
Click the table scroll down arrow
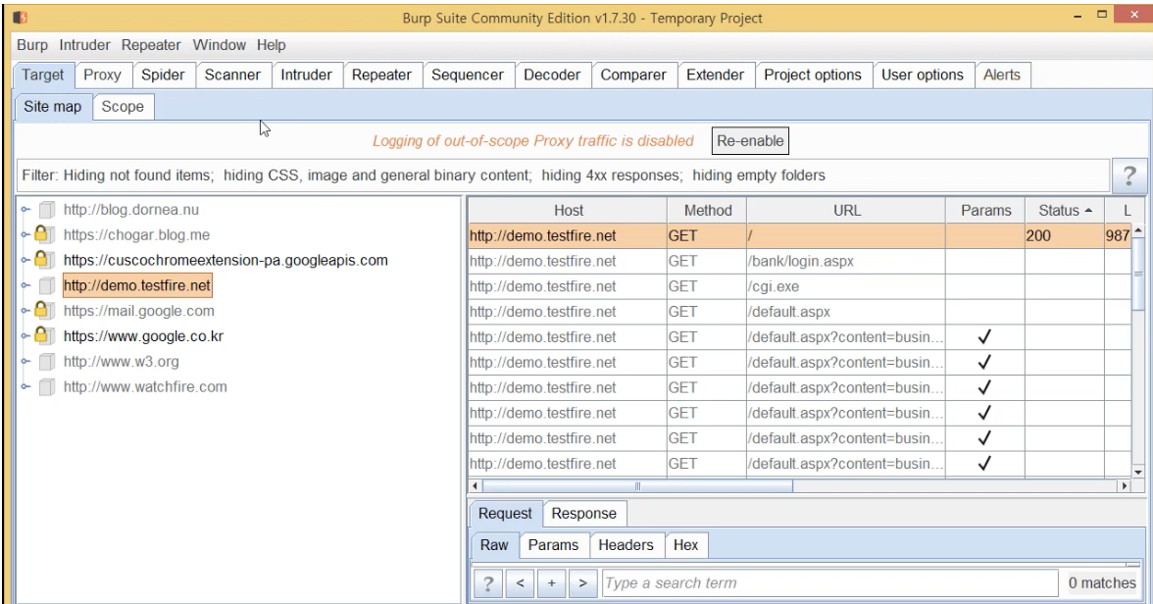[1138, 472]
